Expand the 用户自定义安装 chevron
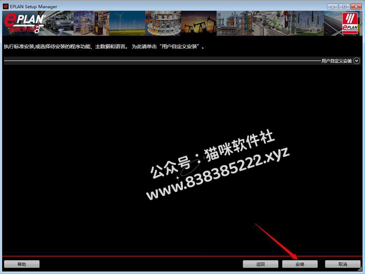The height and width of the screenshot is (274, 365). pyautogui.click(x=357, y=61)
